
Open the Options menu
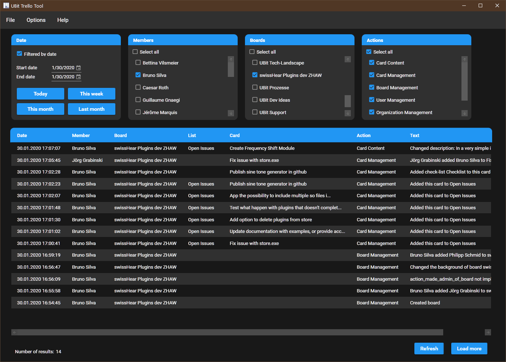coord(36,20)
